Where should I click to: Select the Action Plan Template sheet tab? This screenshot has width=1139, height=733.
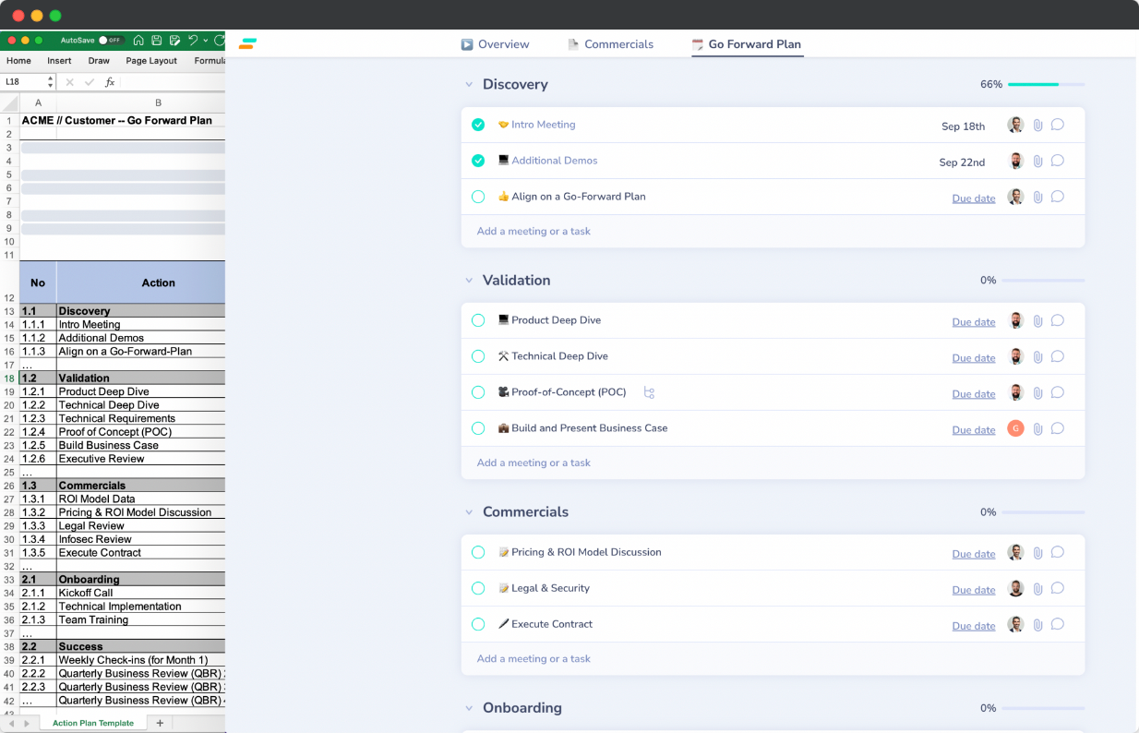(x=92, y=723)
